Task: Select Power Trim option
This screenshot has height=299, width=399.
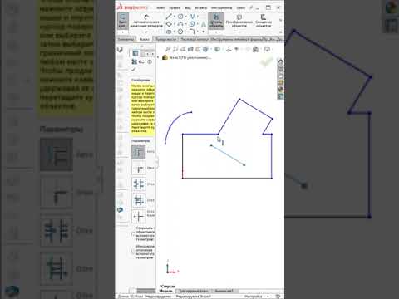Action: 139,152
